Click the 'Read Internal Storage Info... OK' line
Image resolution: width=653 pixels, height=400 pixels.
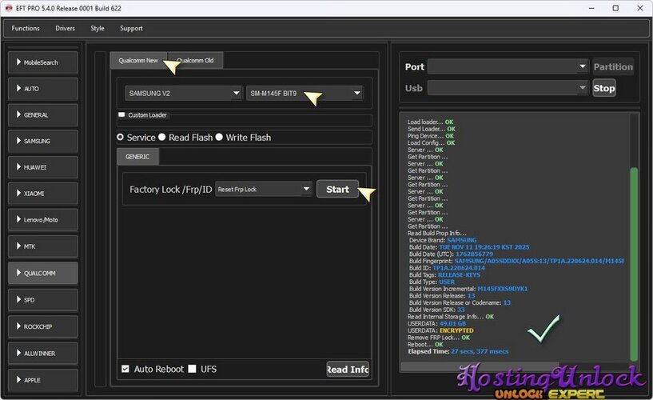point(451,317)
